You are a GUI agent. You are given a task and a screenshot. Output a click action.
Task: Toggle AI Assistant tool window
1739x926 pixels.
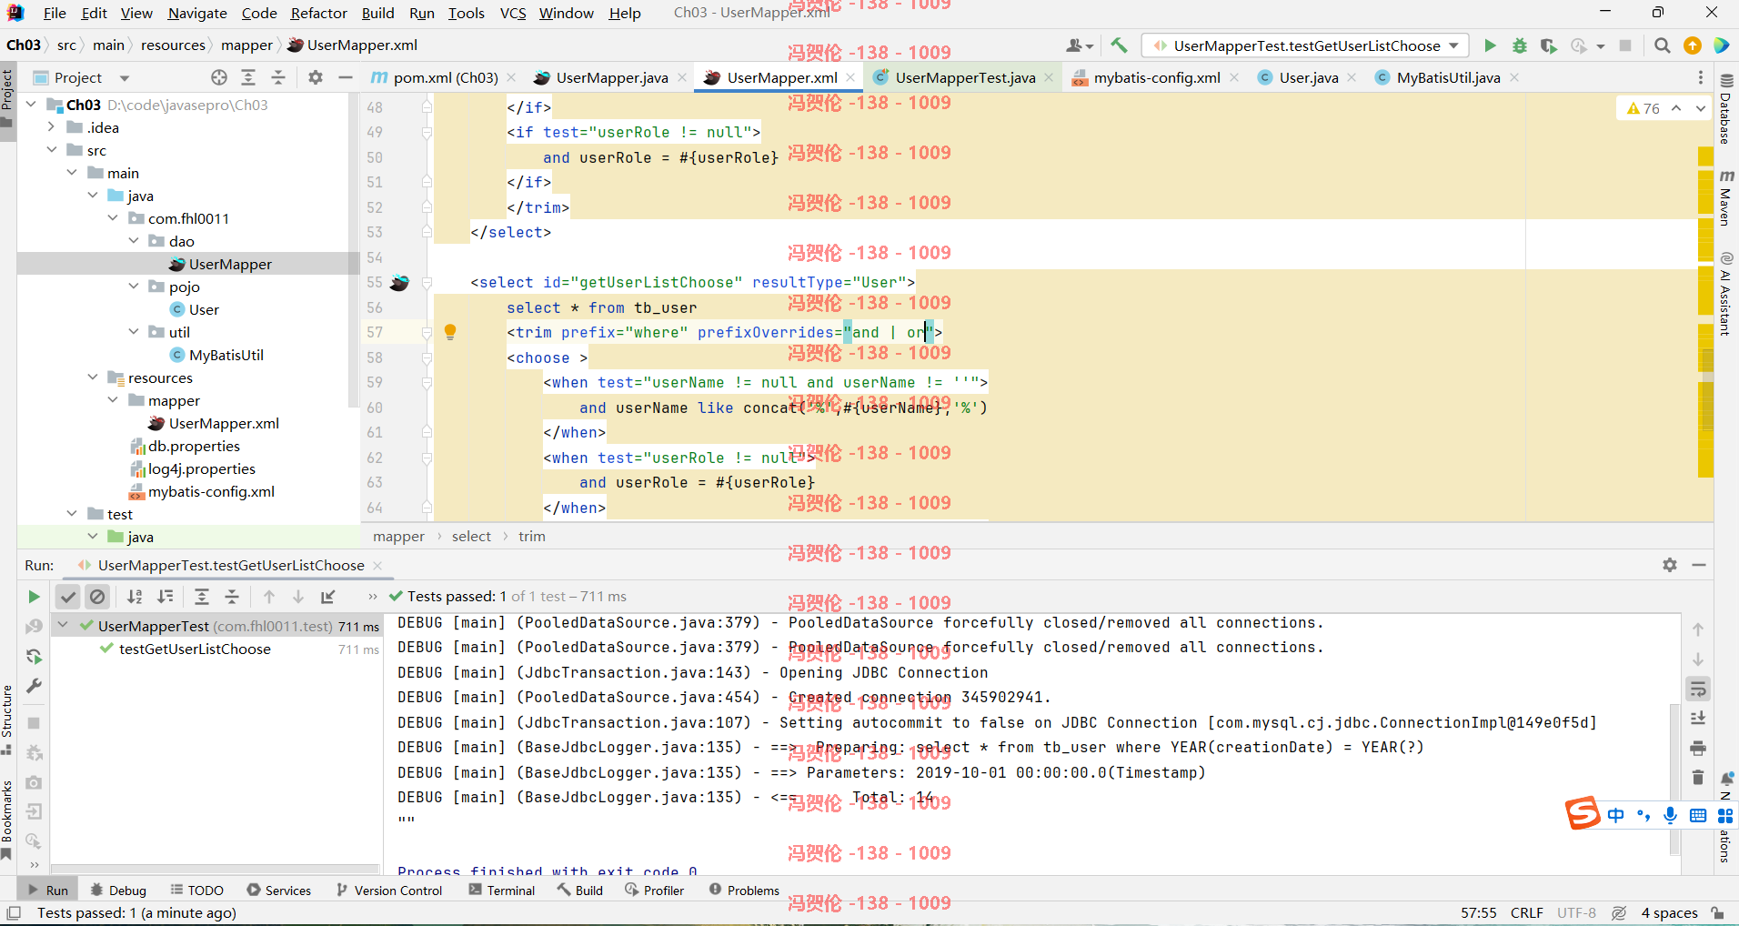click(1725, 293)
